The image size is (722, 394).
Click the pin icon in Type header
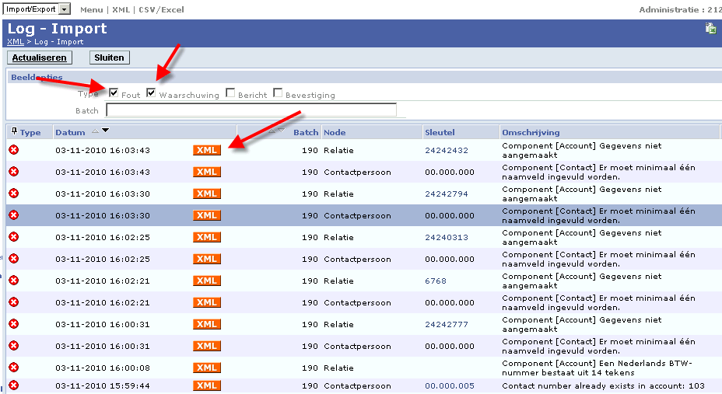point(14,131)
